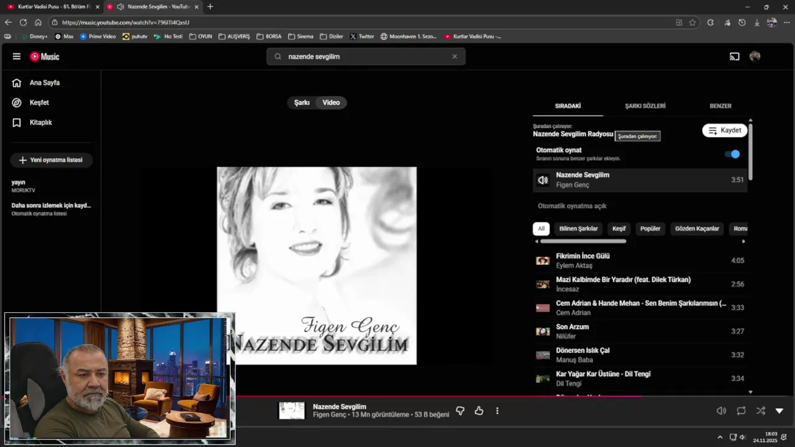Bookmark this page with the star icon

(693, 22)
